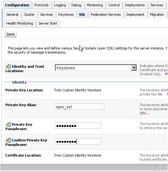Select the Federation Services sub-tab
This screenshot has width=168, height=172.
(x=106, y=14)
